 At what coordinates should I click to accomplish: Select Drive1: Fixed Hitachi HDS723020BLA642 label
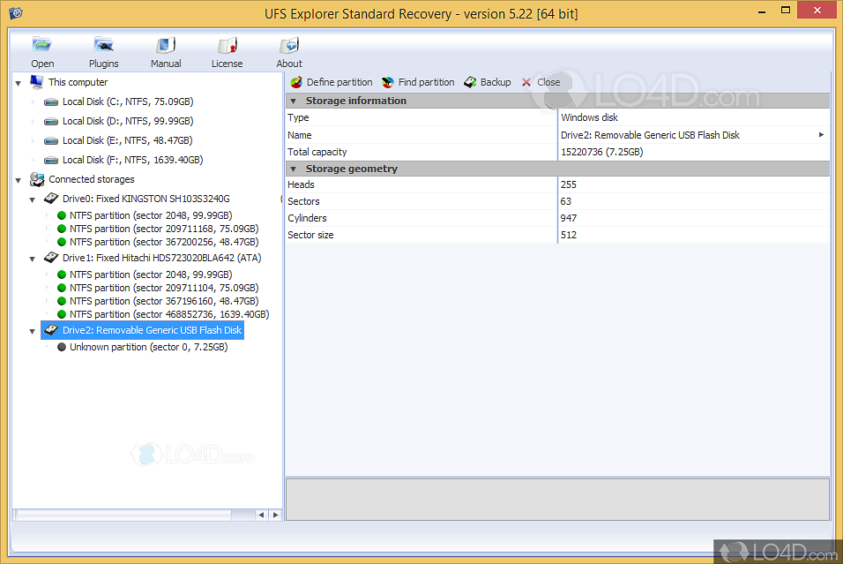tap(162, 258)
